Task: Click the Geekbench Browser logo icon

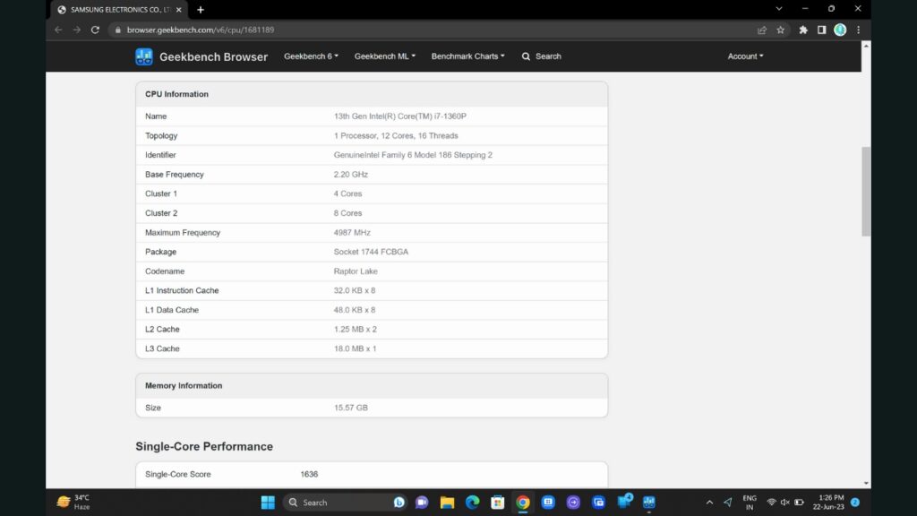Action: 144,56
